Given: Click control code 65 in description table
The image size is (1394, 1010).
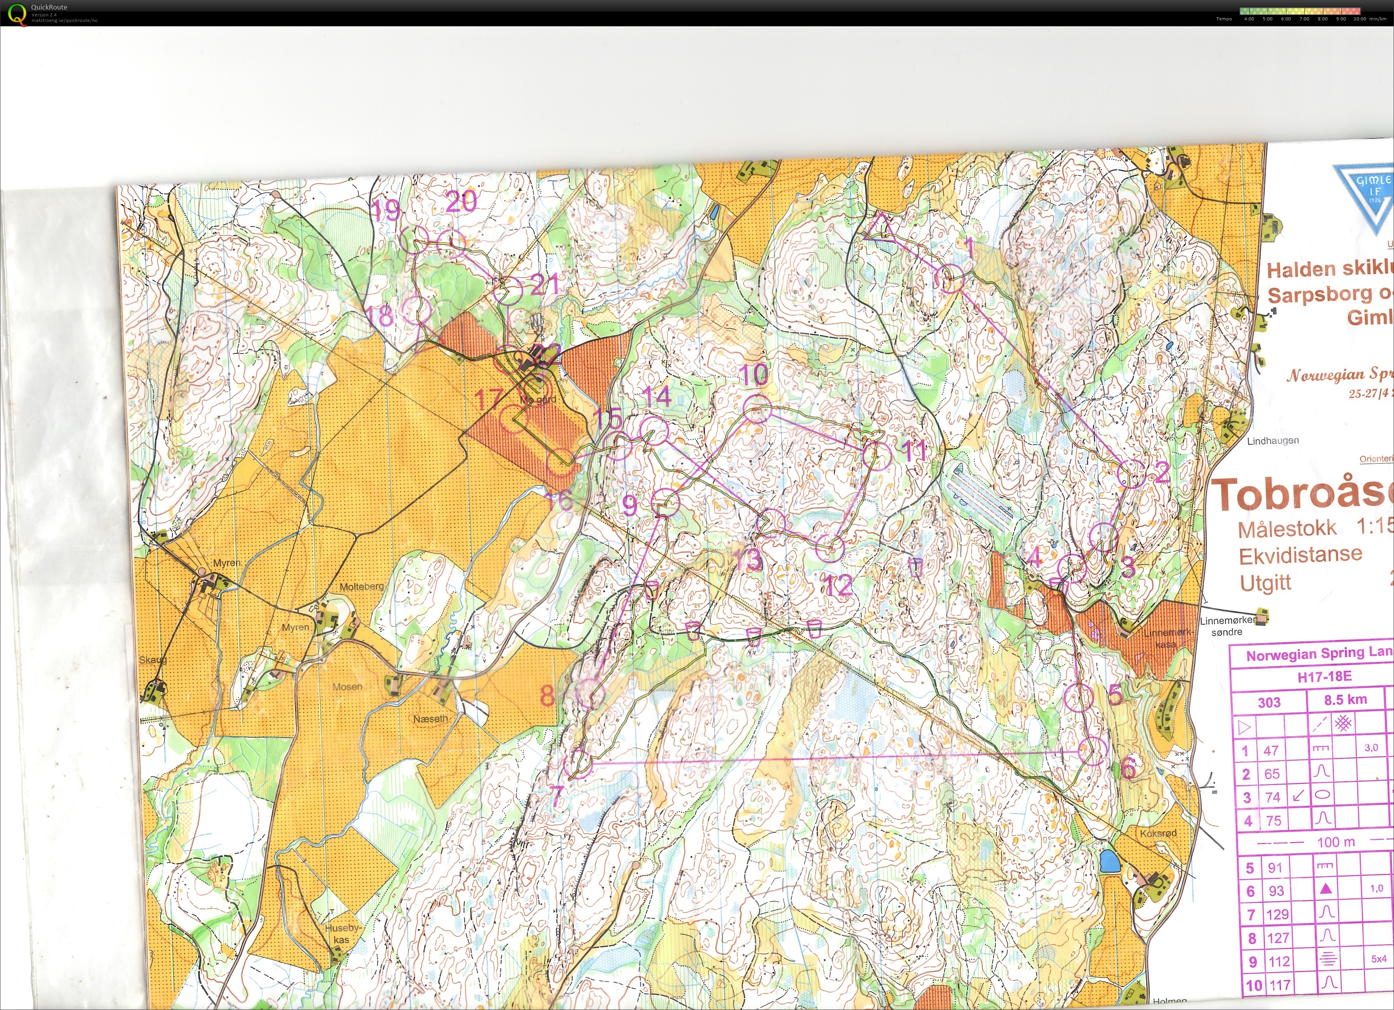Looking at the screenshot, I should click(x=1272, y=774).
